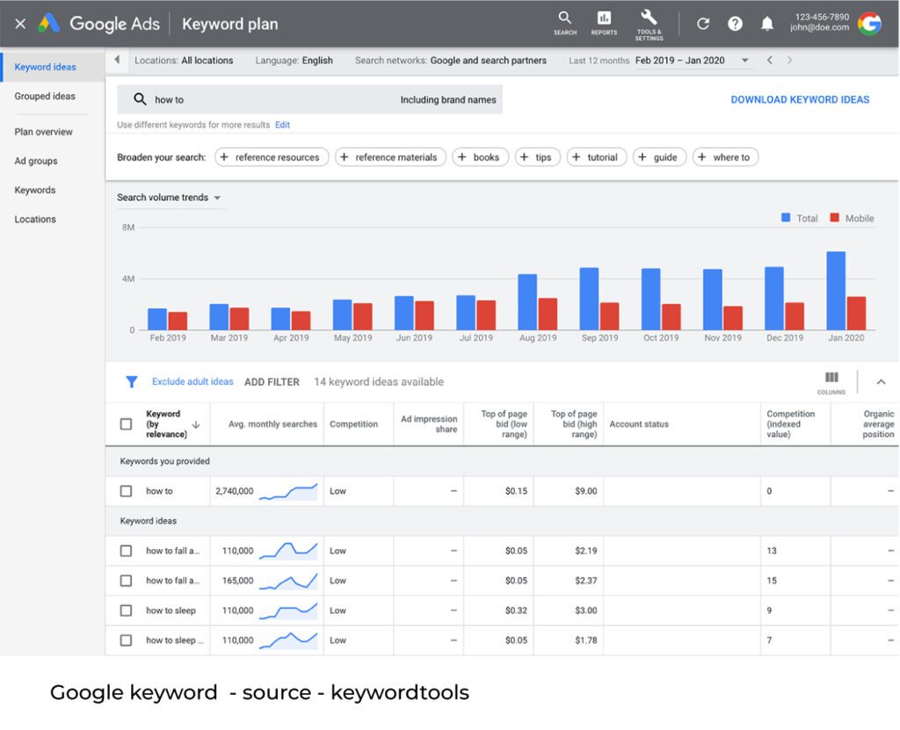Click the blue Total legend swatch
The width and height of the screenshot is (900, 730).
click(786, 218)
